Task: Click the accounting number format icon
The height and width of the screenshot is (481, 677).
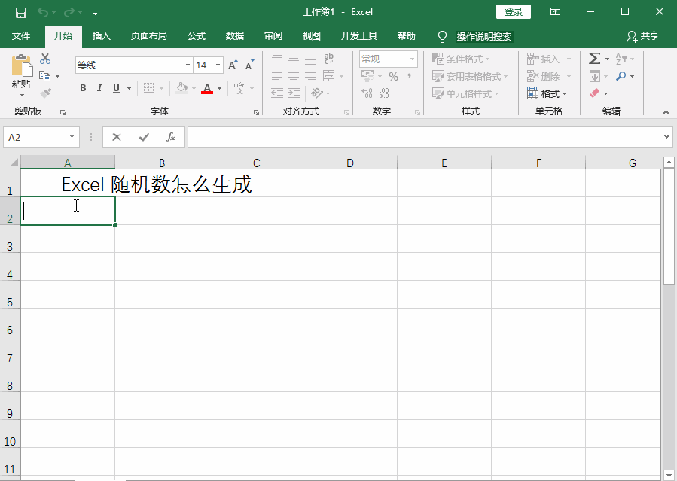Action: (367, 76)
